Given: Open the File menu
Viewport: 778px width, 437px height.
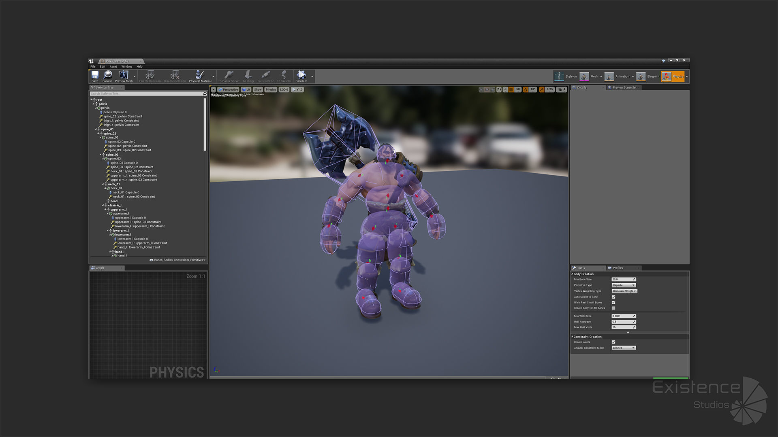Looking at the screenshot, I should [x=93, y=67].
